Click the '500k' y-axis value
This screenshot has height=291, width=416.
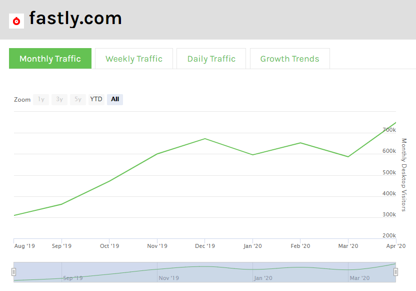tap(389, 172)
